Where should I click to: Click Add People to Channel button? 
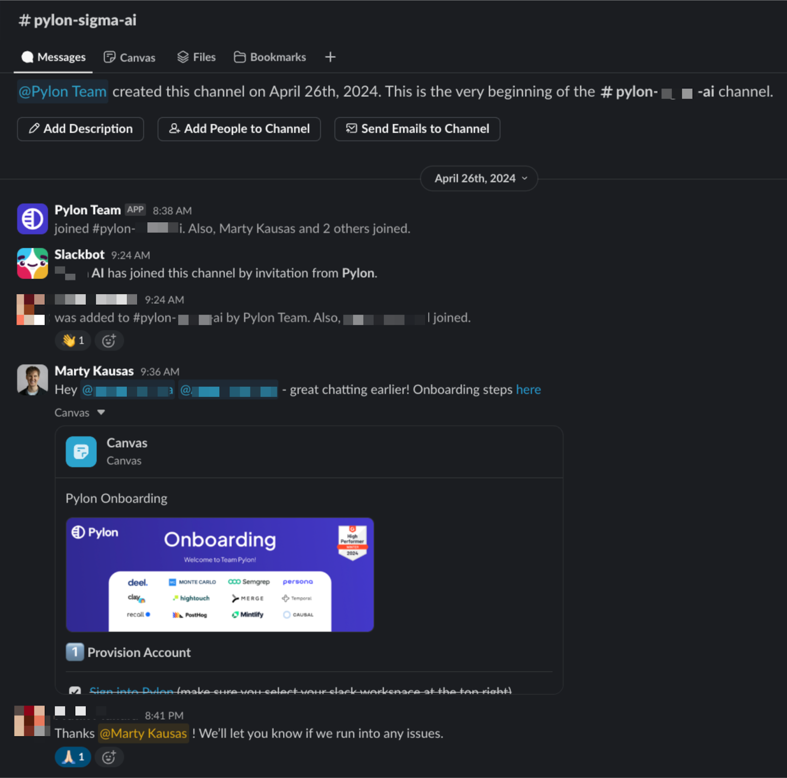[239, 129]
